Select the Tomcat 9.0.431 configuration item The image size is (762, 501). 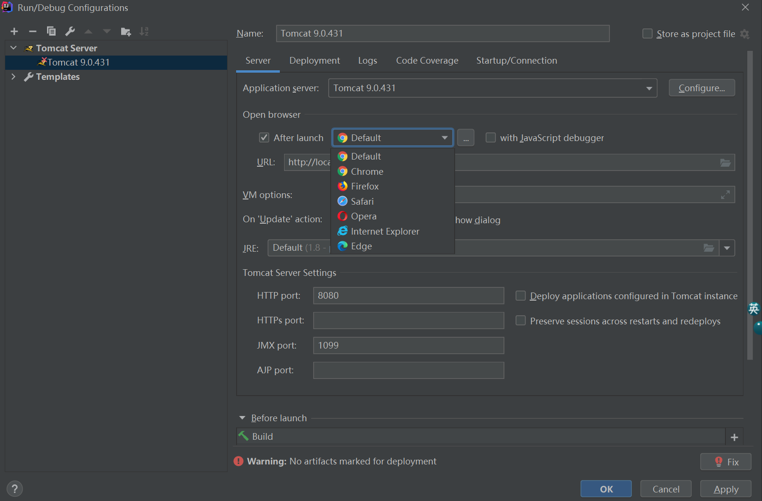click(116, 62)
